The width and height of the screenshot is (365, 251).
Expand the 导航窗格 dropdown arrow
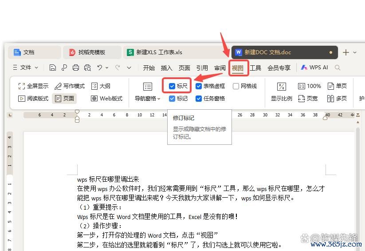coord(159,99)
